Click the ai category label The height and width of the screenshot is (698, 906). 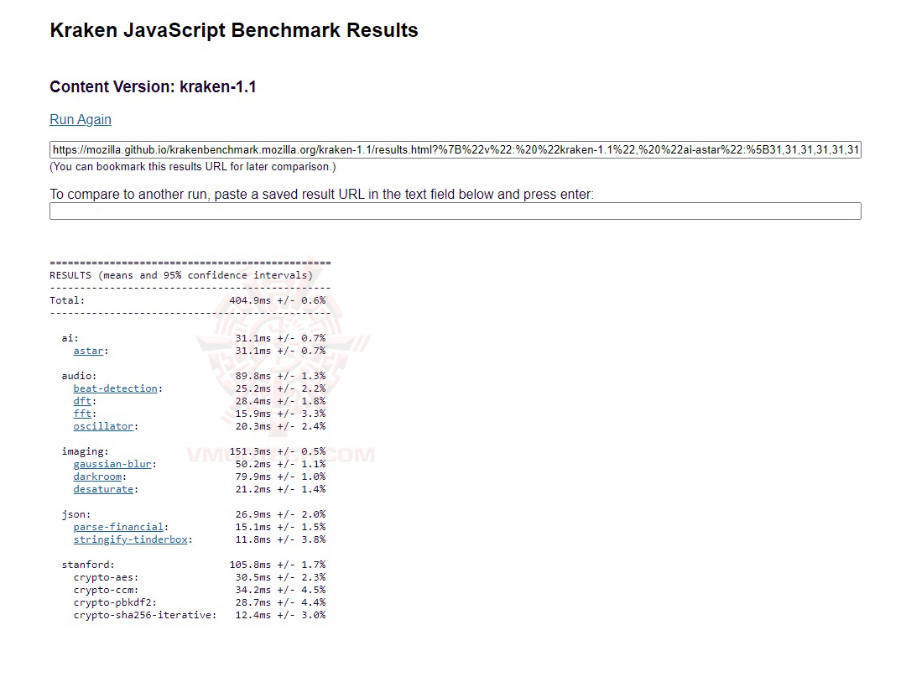(70, 338)
